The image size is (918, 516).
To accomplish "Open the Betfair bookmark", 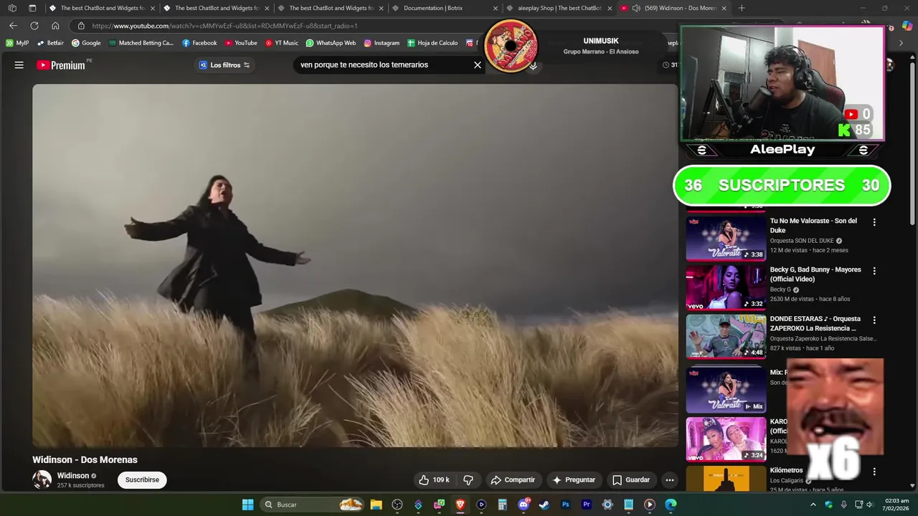I will 49,43.
